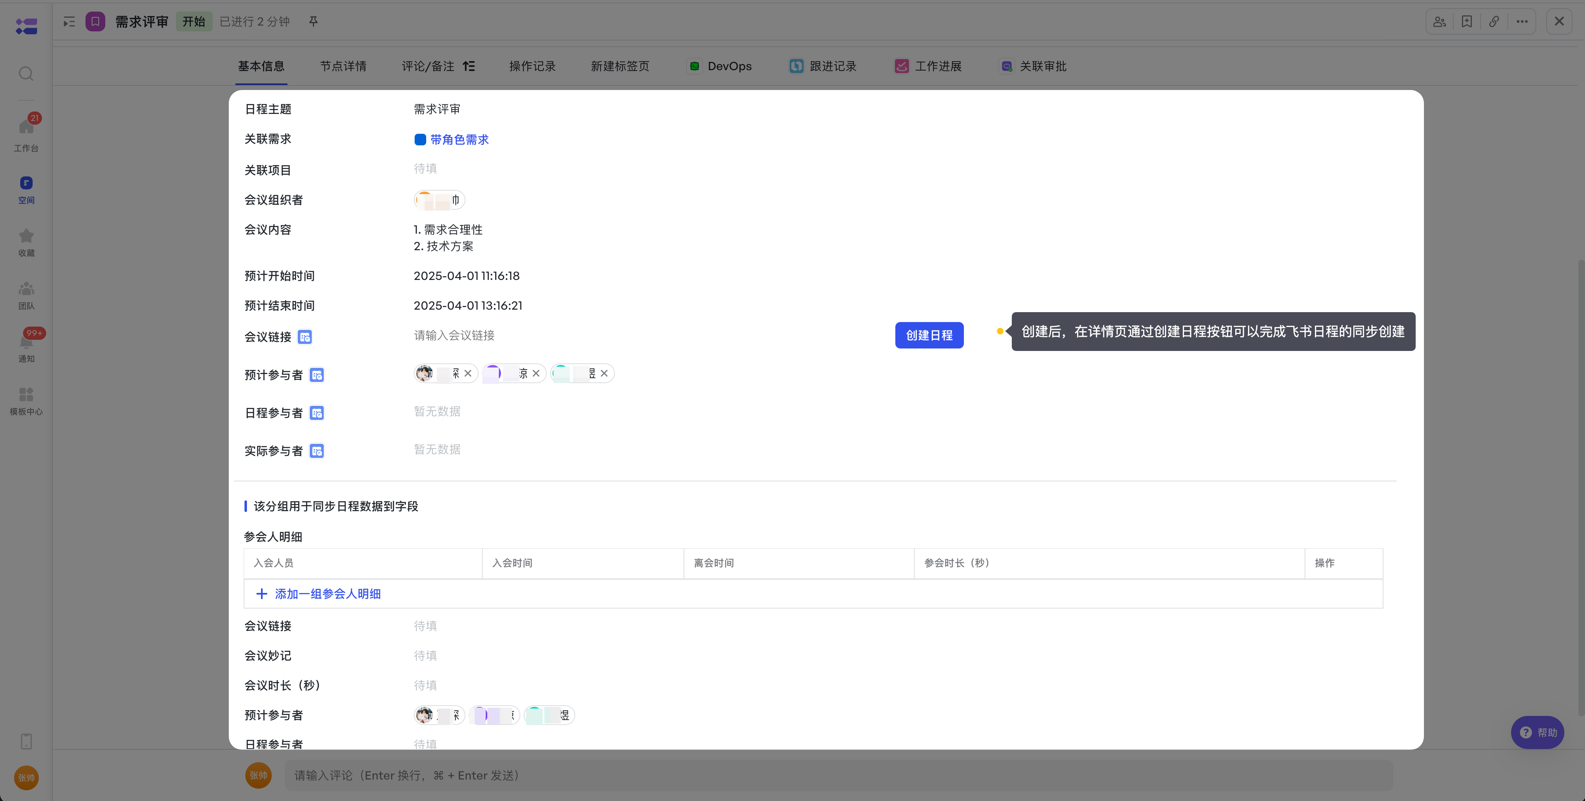Click the 会议链接 input field
Screen dimensions: 1585x801
click(649, 335)
